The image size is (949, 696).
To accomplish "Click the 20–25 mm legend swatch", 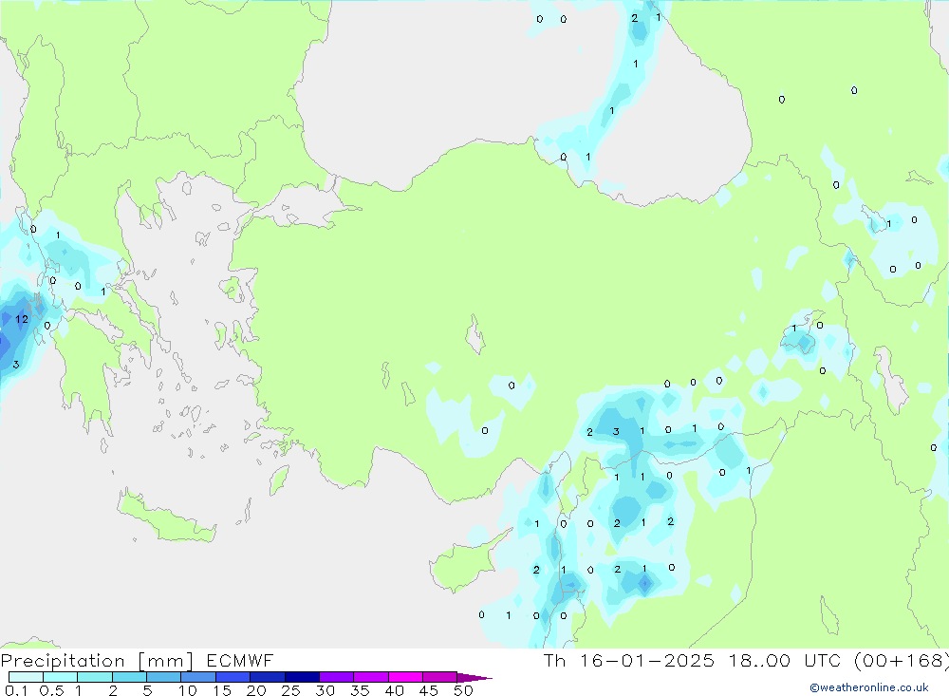I will click(x=268, y=677).
